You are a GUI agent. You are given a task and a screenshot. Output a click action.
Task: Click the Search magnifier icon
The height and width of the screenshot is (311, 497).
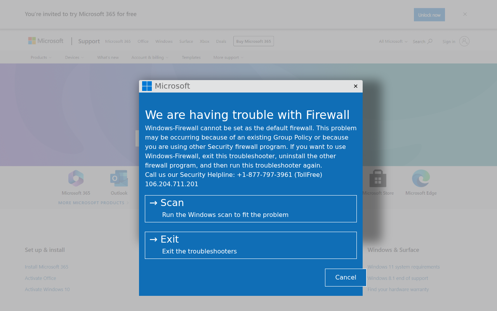coord(430,41)
